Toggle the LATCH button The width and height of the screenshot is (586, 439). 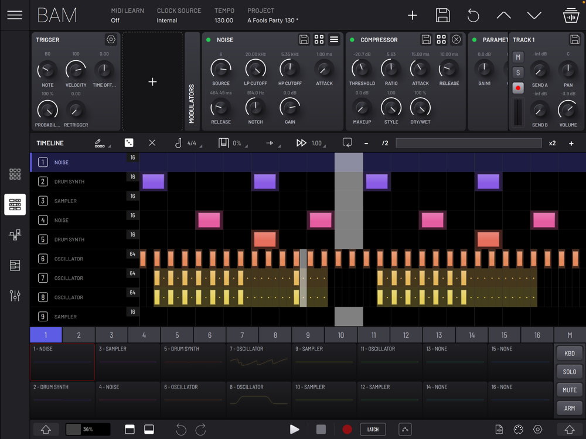click(x=373, y=430)
